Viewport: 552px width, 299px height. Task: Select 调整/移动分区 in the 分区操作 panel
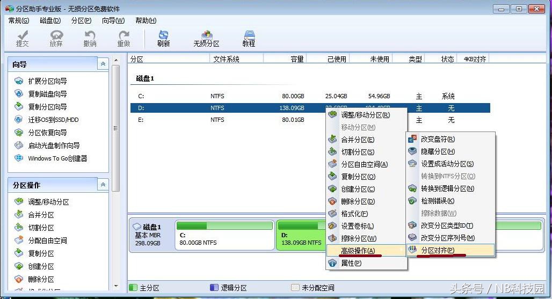[42, 202]
